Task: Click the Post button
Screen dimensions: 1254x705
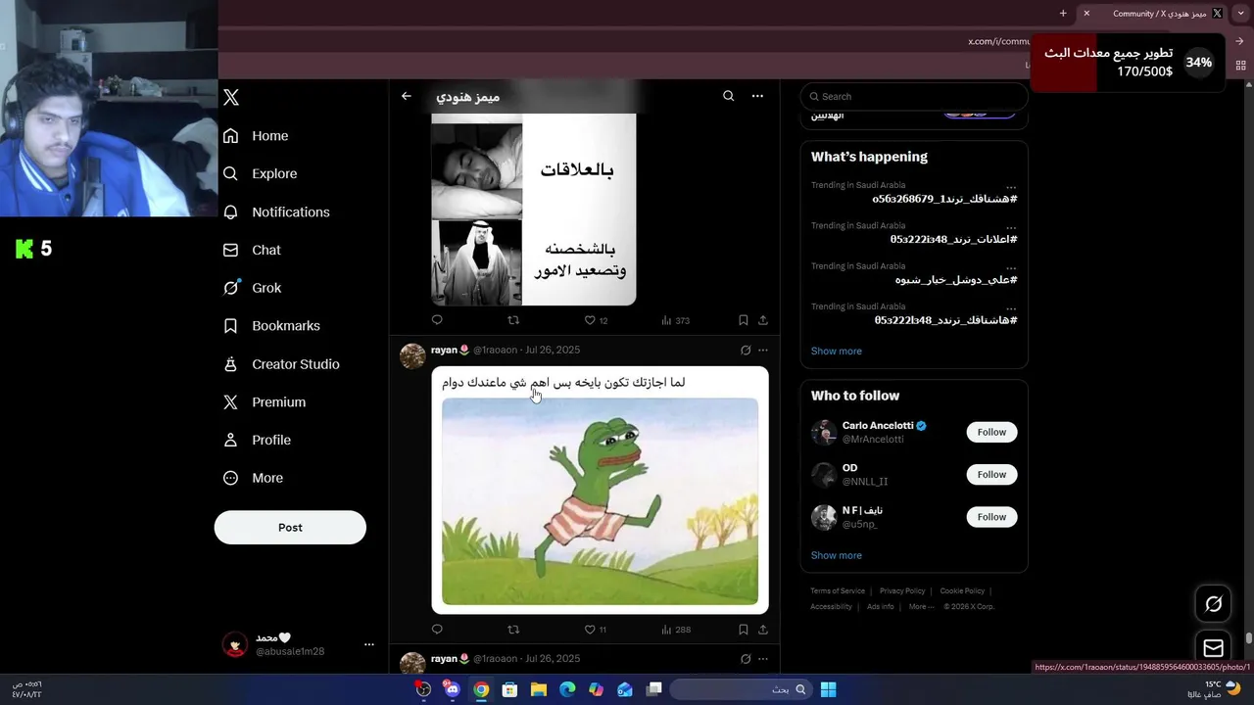Action: [290, 527]
